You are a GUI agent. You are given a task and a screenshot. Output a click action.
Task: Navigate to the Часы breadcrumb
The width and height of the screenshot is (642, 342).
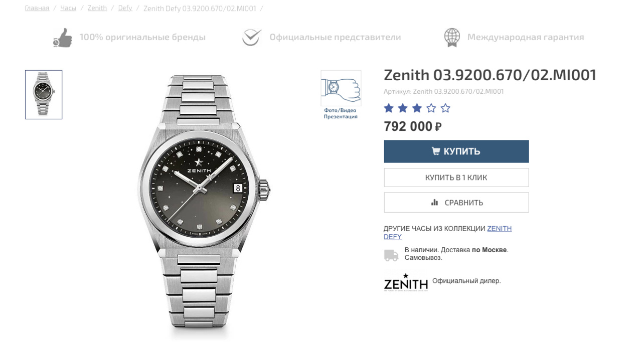coord(68,8)
